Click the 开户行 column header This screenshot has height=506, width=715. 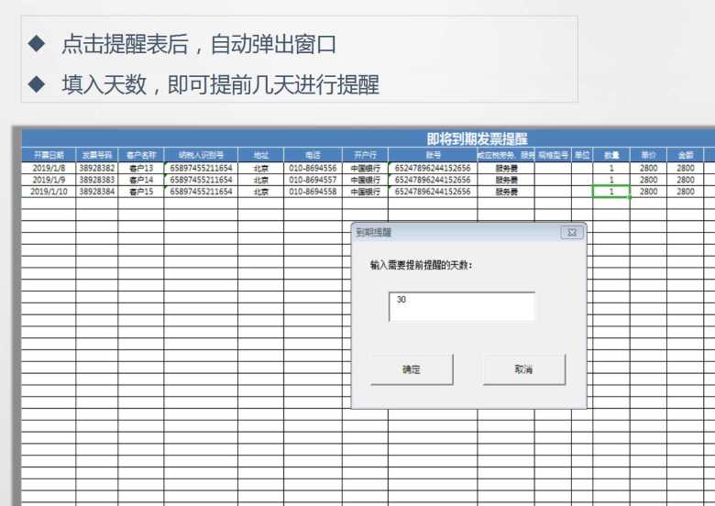365,155
